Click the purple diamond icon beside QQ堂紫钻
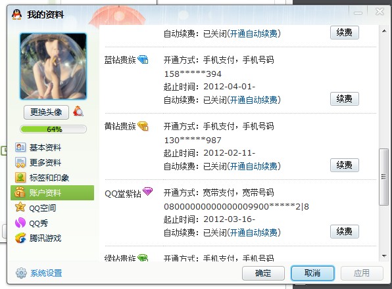This screenshot has width=392, height=289. tap(147, 192)
